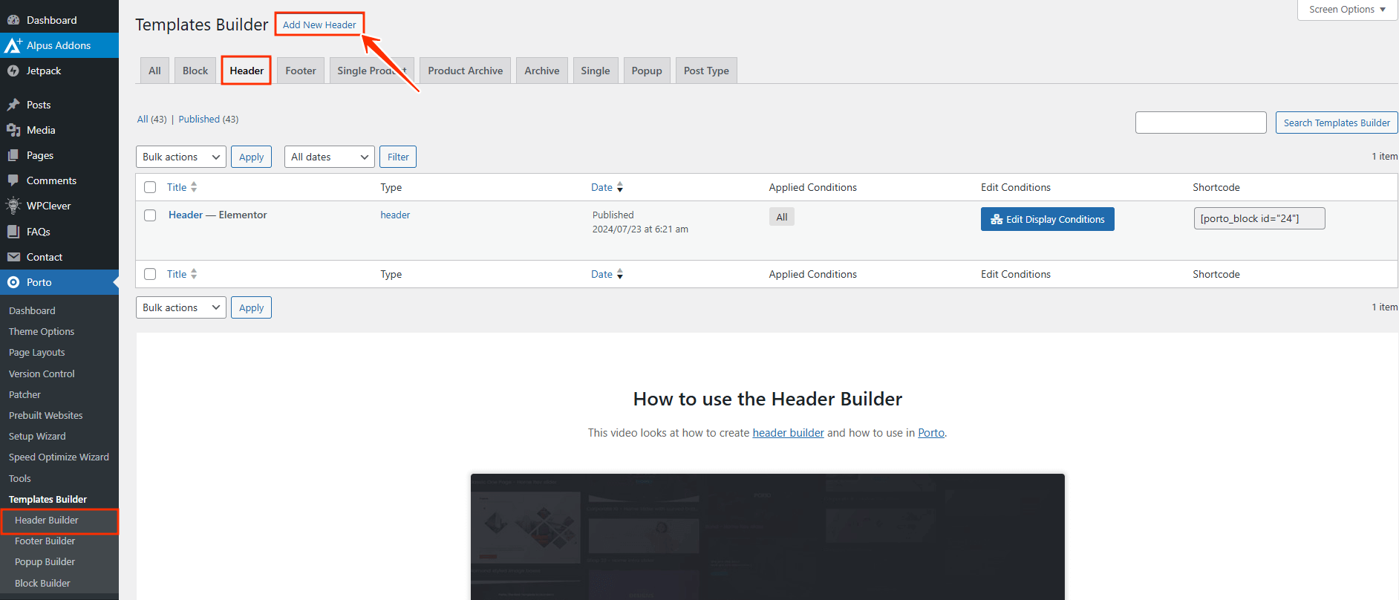Play the Header Builder tutorial video
The height and width of the screenshot is (600, 1399).
[768, 536]
